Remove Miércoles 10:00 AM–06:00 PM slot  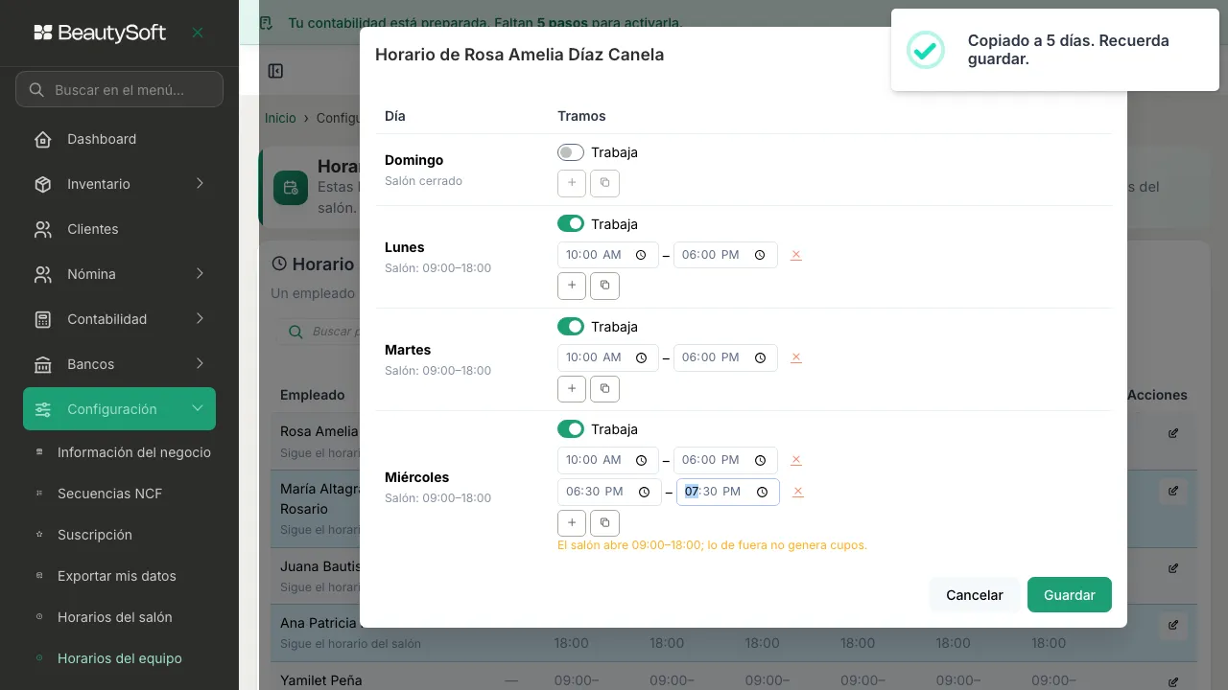(x=796, y=460)
